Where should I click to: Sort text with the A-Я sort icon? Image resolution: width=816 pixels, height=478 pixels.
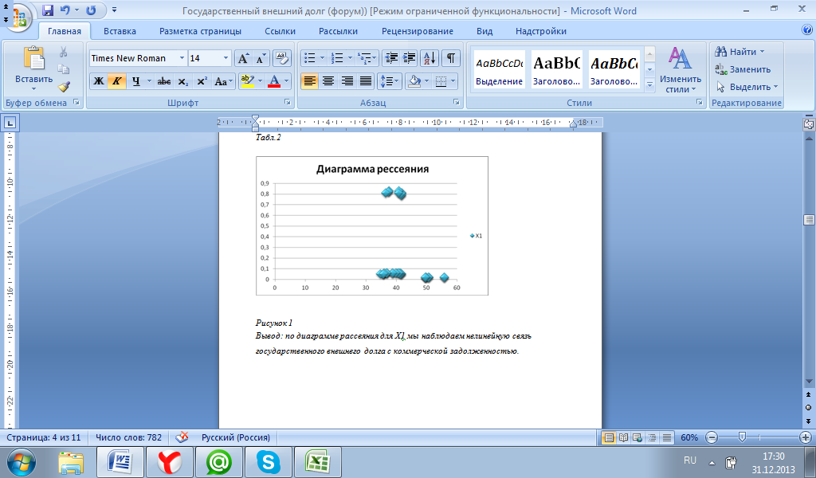(430, 58)
